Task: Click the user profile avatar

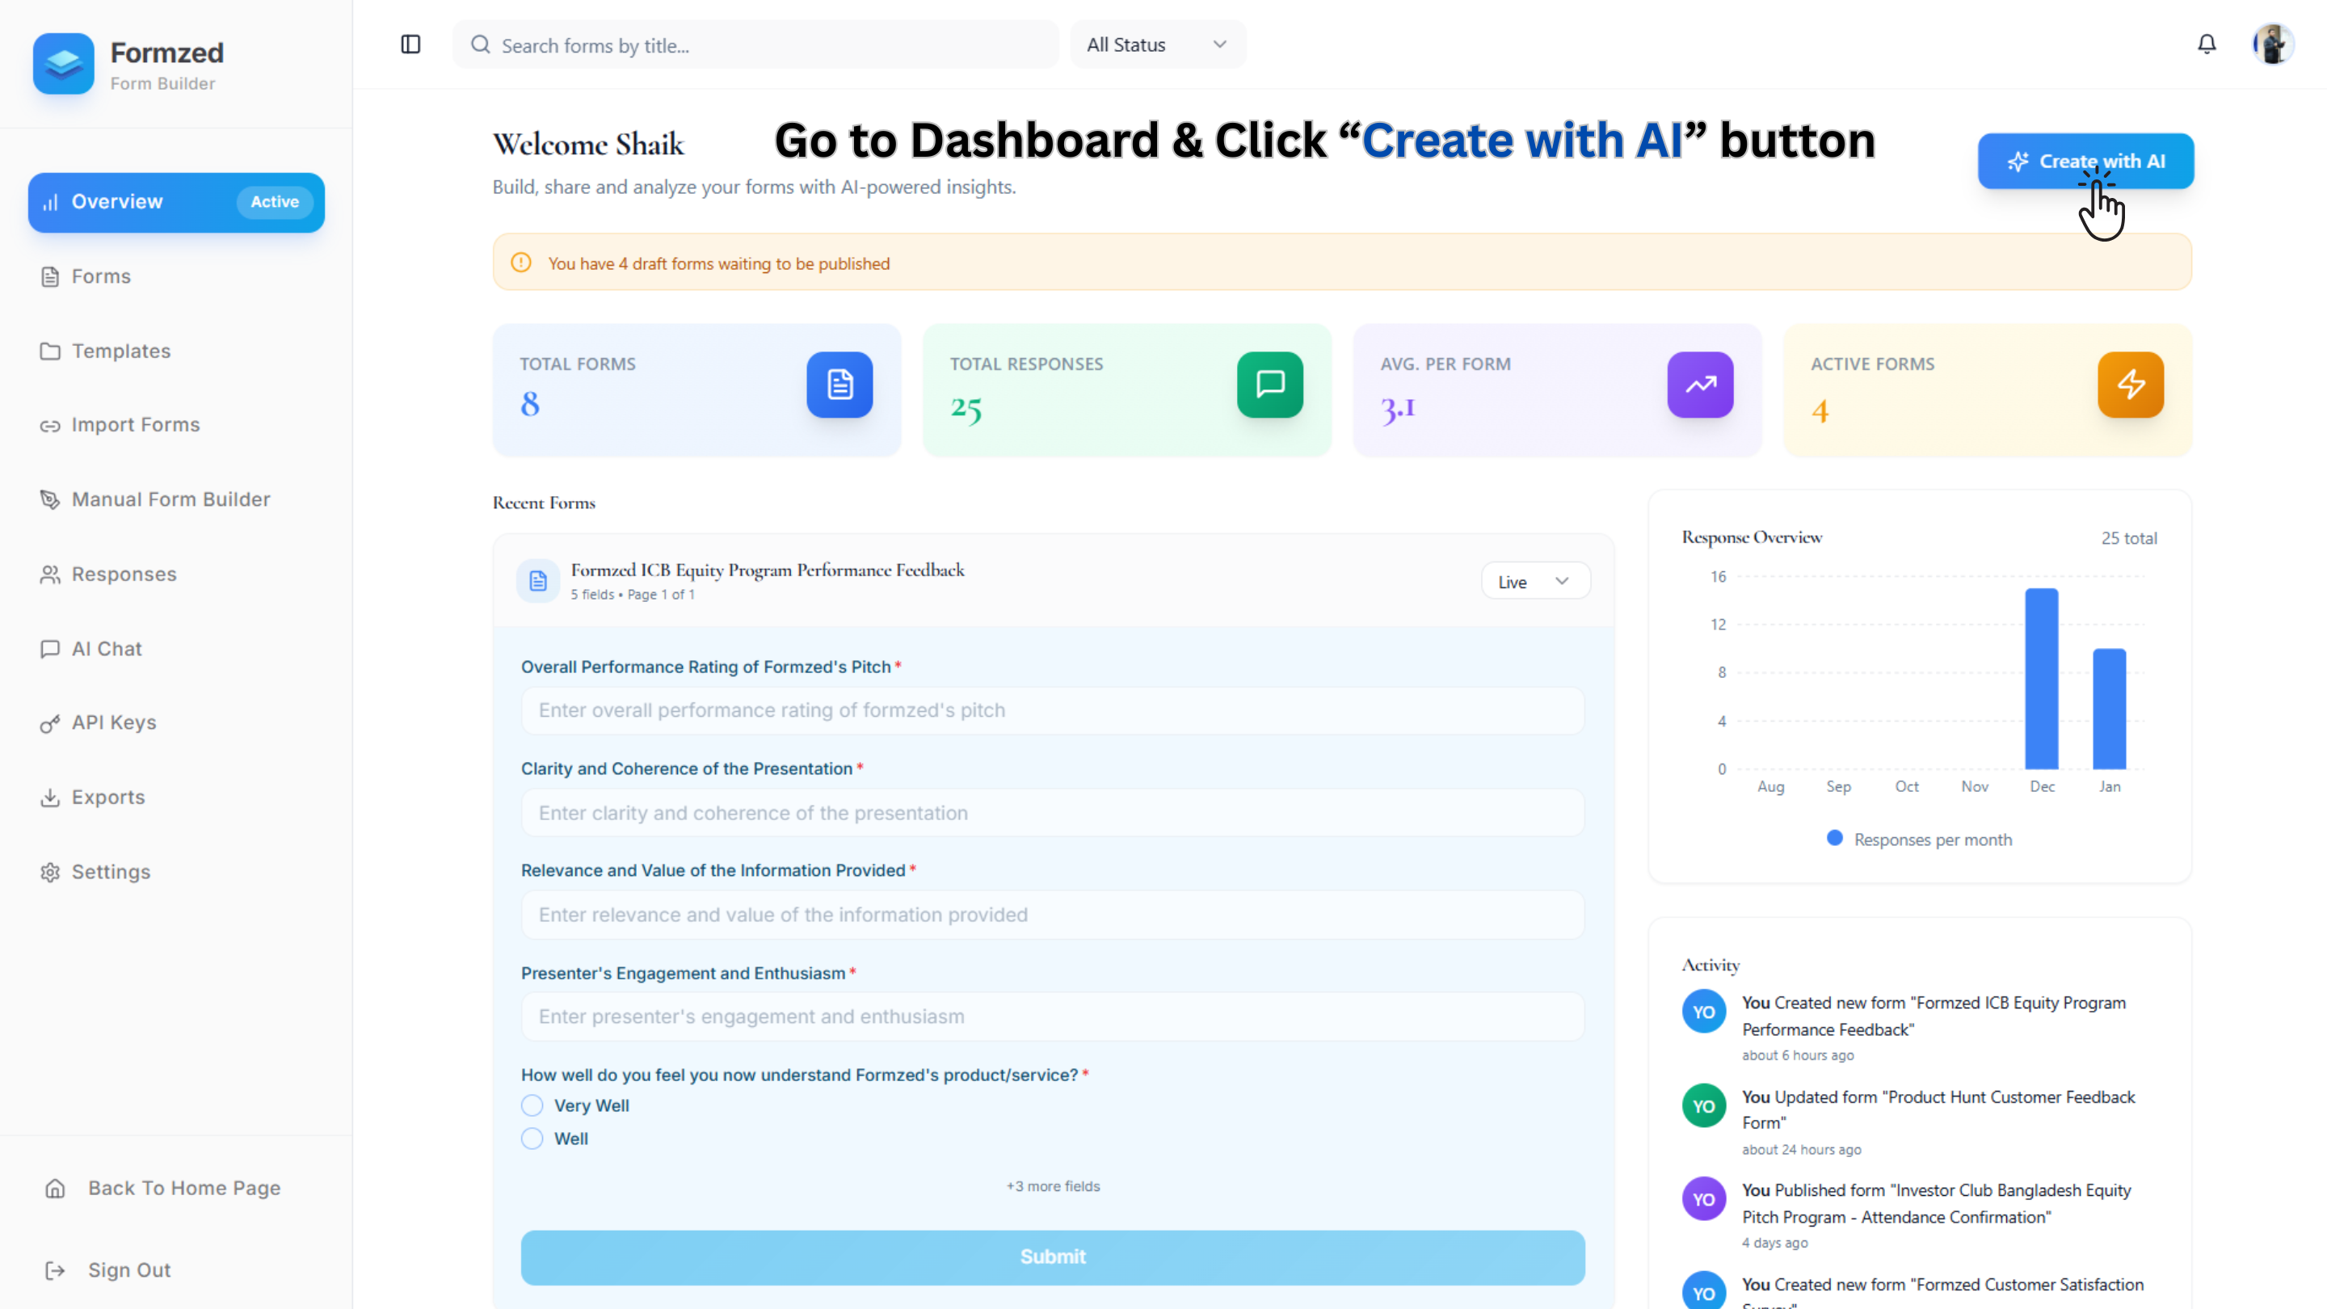Action: click(x=2273, y=44)
